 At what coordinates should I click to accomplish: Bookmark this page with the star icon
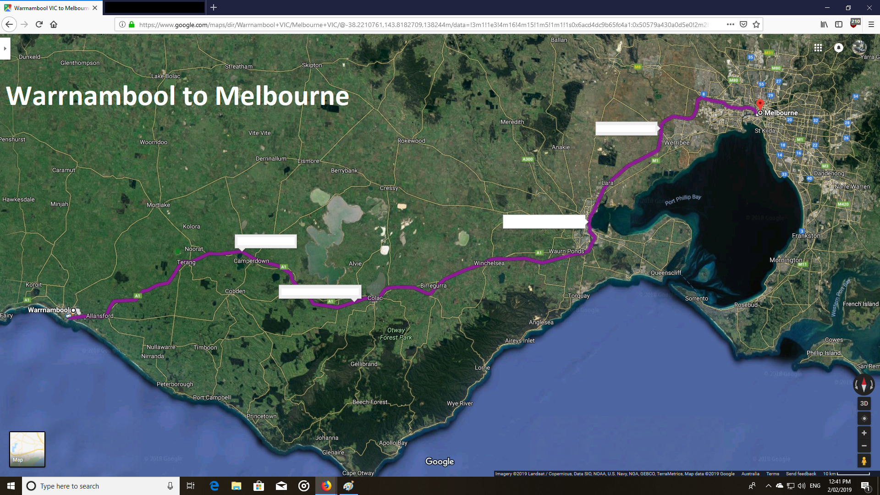pos(756,24)
